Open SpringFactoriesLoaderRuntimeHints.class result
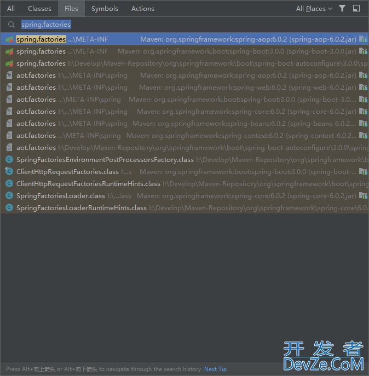Image resolution: width=369 pixels, height=376 pixels. coord(184,207)
